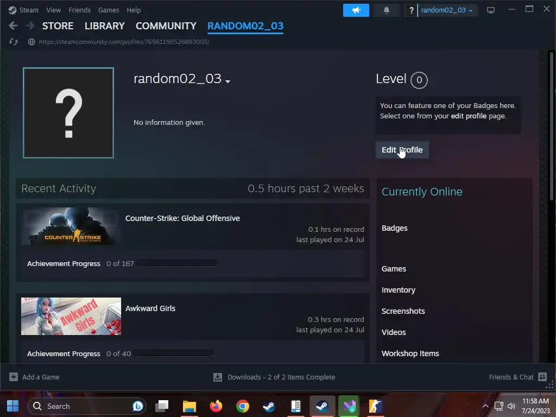Go forward with the right arrow
This screenshot has width=556, height=417.
coord(30,26)
